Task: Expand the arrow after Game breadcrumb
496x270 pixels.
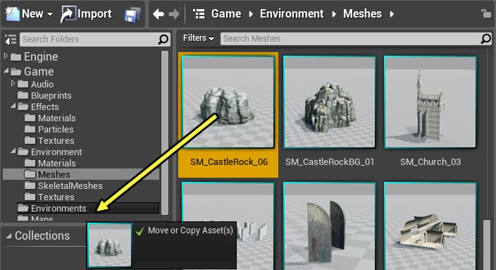Action: pos(251,14)
